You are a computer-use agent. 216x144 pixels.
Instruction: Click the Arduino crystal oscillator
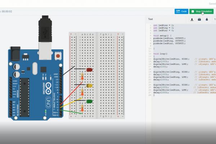tap(35, 68)
